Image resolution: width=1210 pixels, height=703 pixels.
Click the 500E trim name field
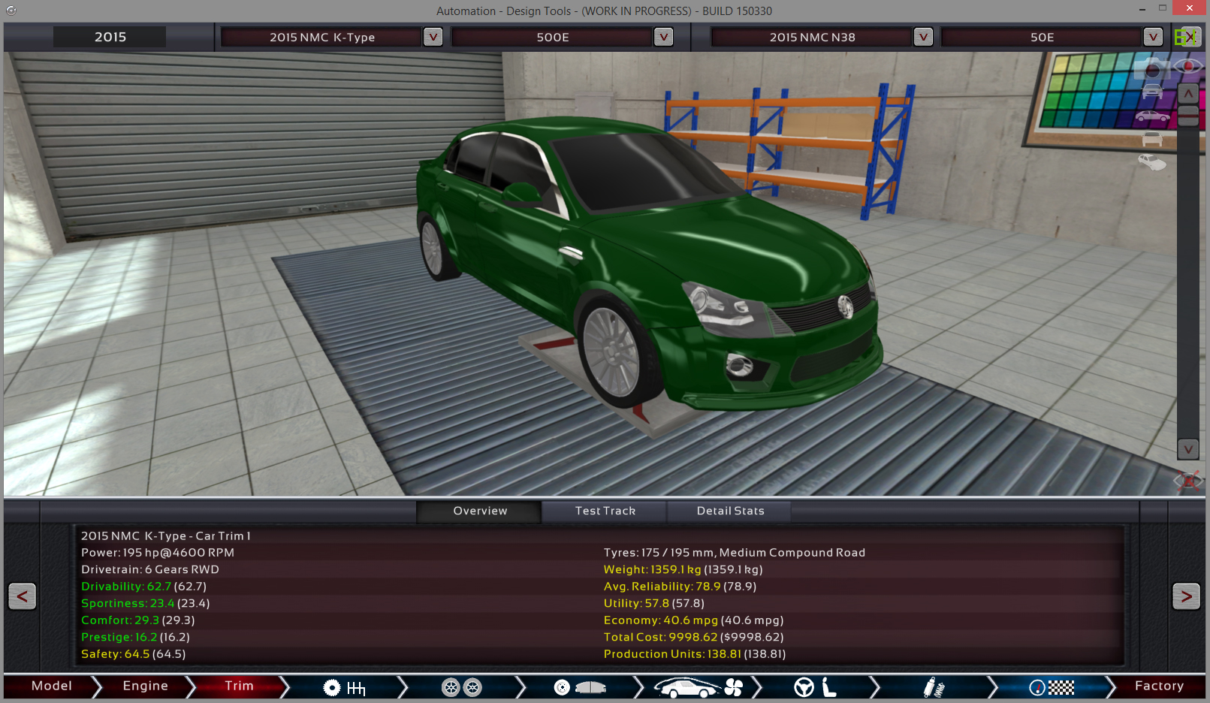552,37
